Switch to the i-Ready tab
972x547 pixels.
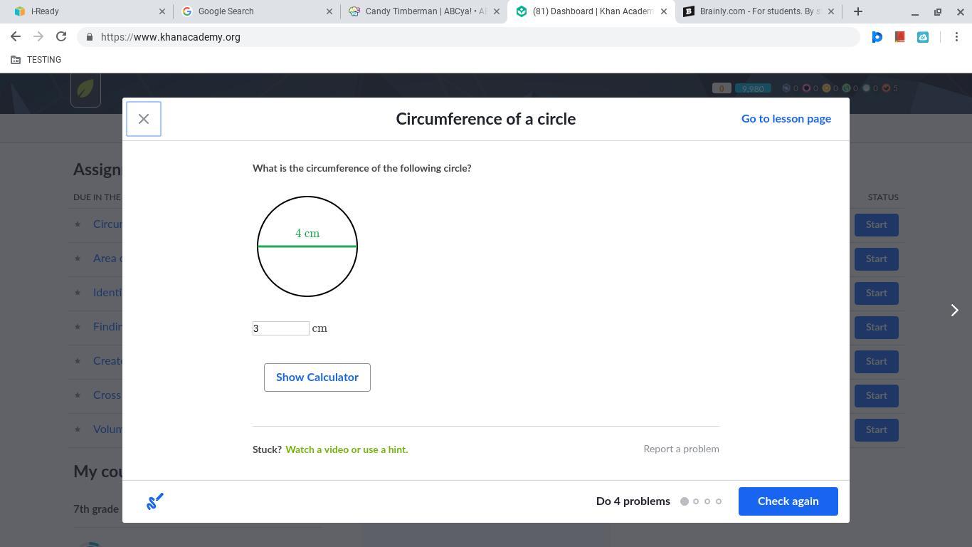pos(89,11)
